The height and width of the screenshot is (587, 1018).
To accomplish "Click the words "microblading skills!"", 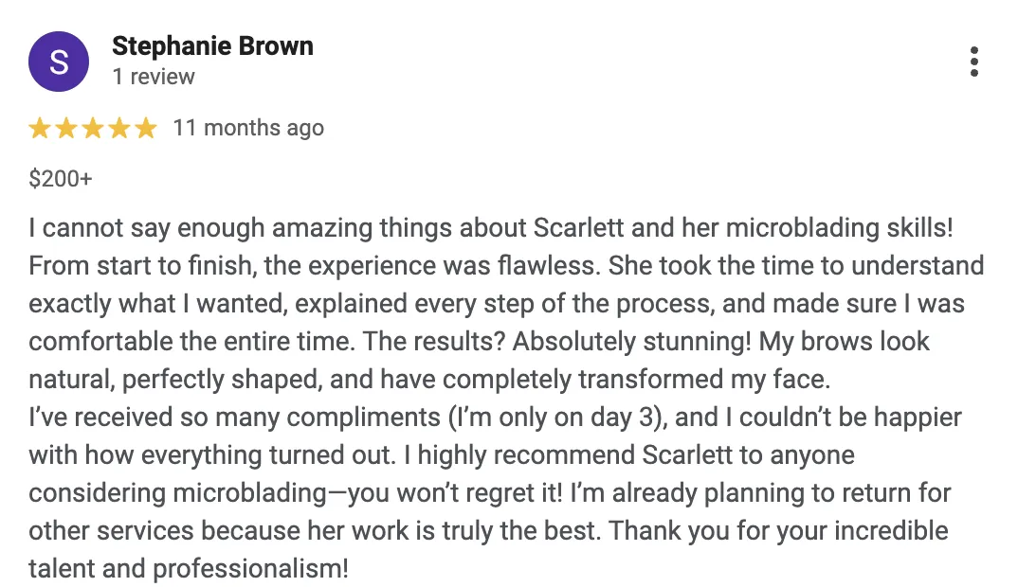I will coord(840,228).
